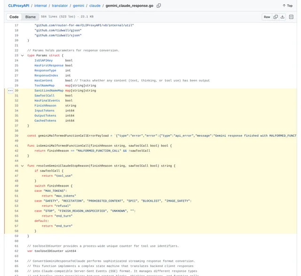
Task: Click "PROHIBITED_CONTENT" case string
Action: point(105,201)
